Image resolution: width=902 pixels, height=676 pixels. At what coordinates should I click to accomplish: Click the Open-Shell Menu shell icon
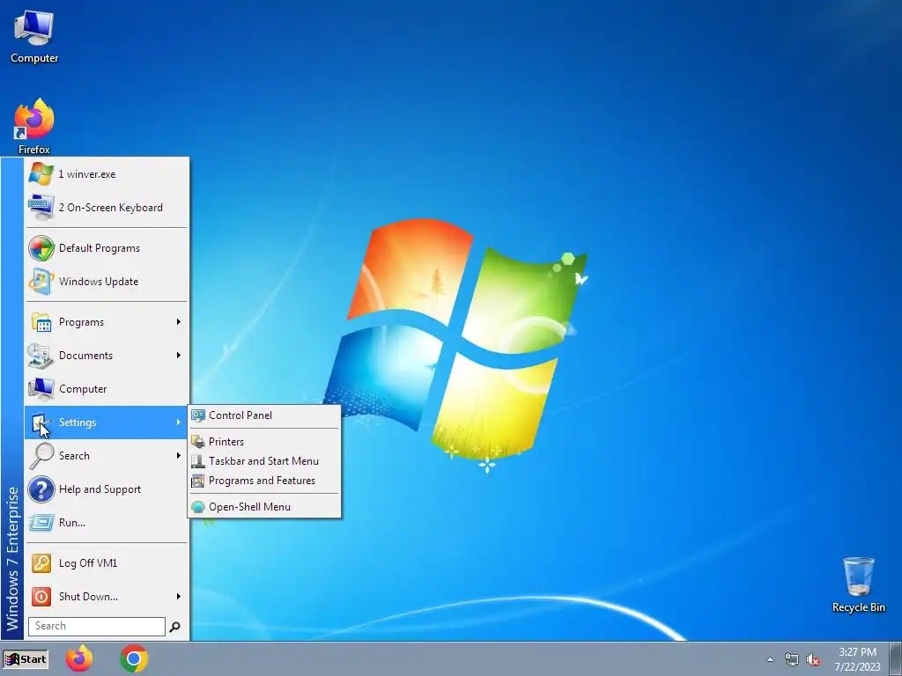click(198, 507)
